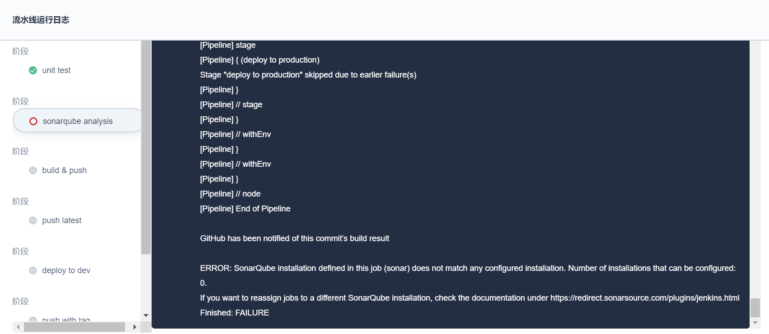Click the sonarsource redirect URL in the log
The image size is (769, 334).
(x=645, y=298)
